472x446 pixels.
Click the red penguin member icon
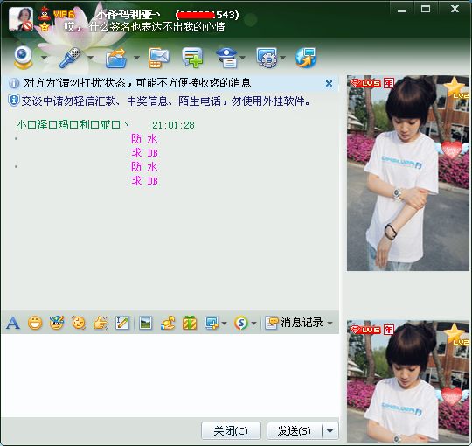pyautogui.click(x=45, y=13)
